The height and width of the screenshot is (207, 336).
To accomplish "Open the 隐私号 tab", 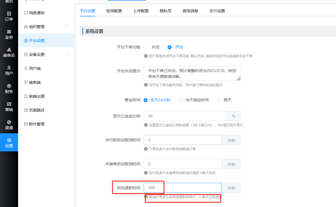I will coord(166,11).
